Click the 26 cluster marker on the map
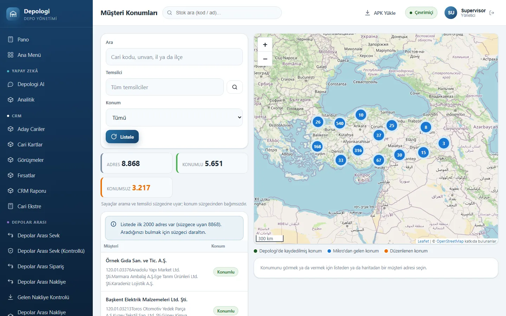Screen dimensions: 506x316 [318, 122]
